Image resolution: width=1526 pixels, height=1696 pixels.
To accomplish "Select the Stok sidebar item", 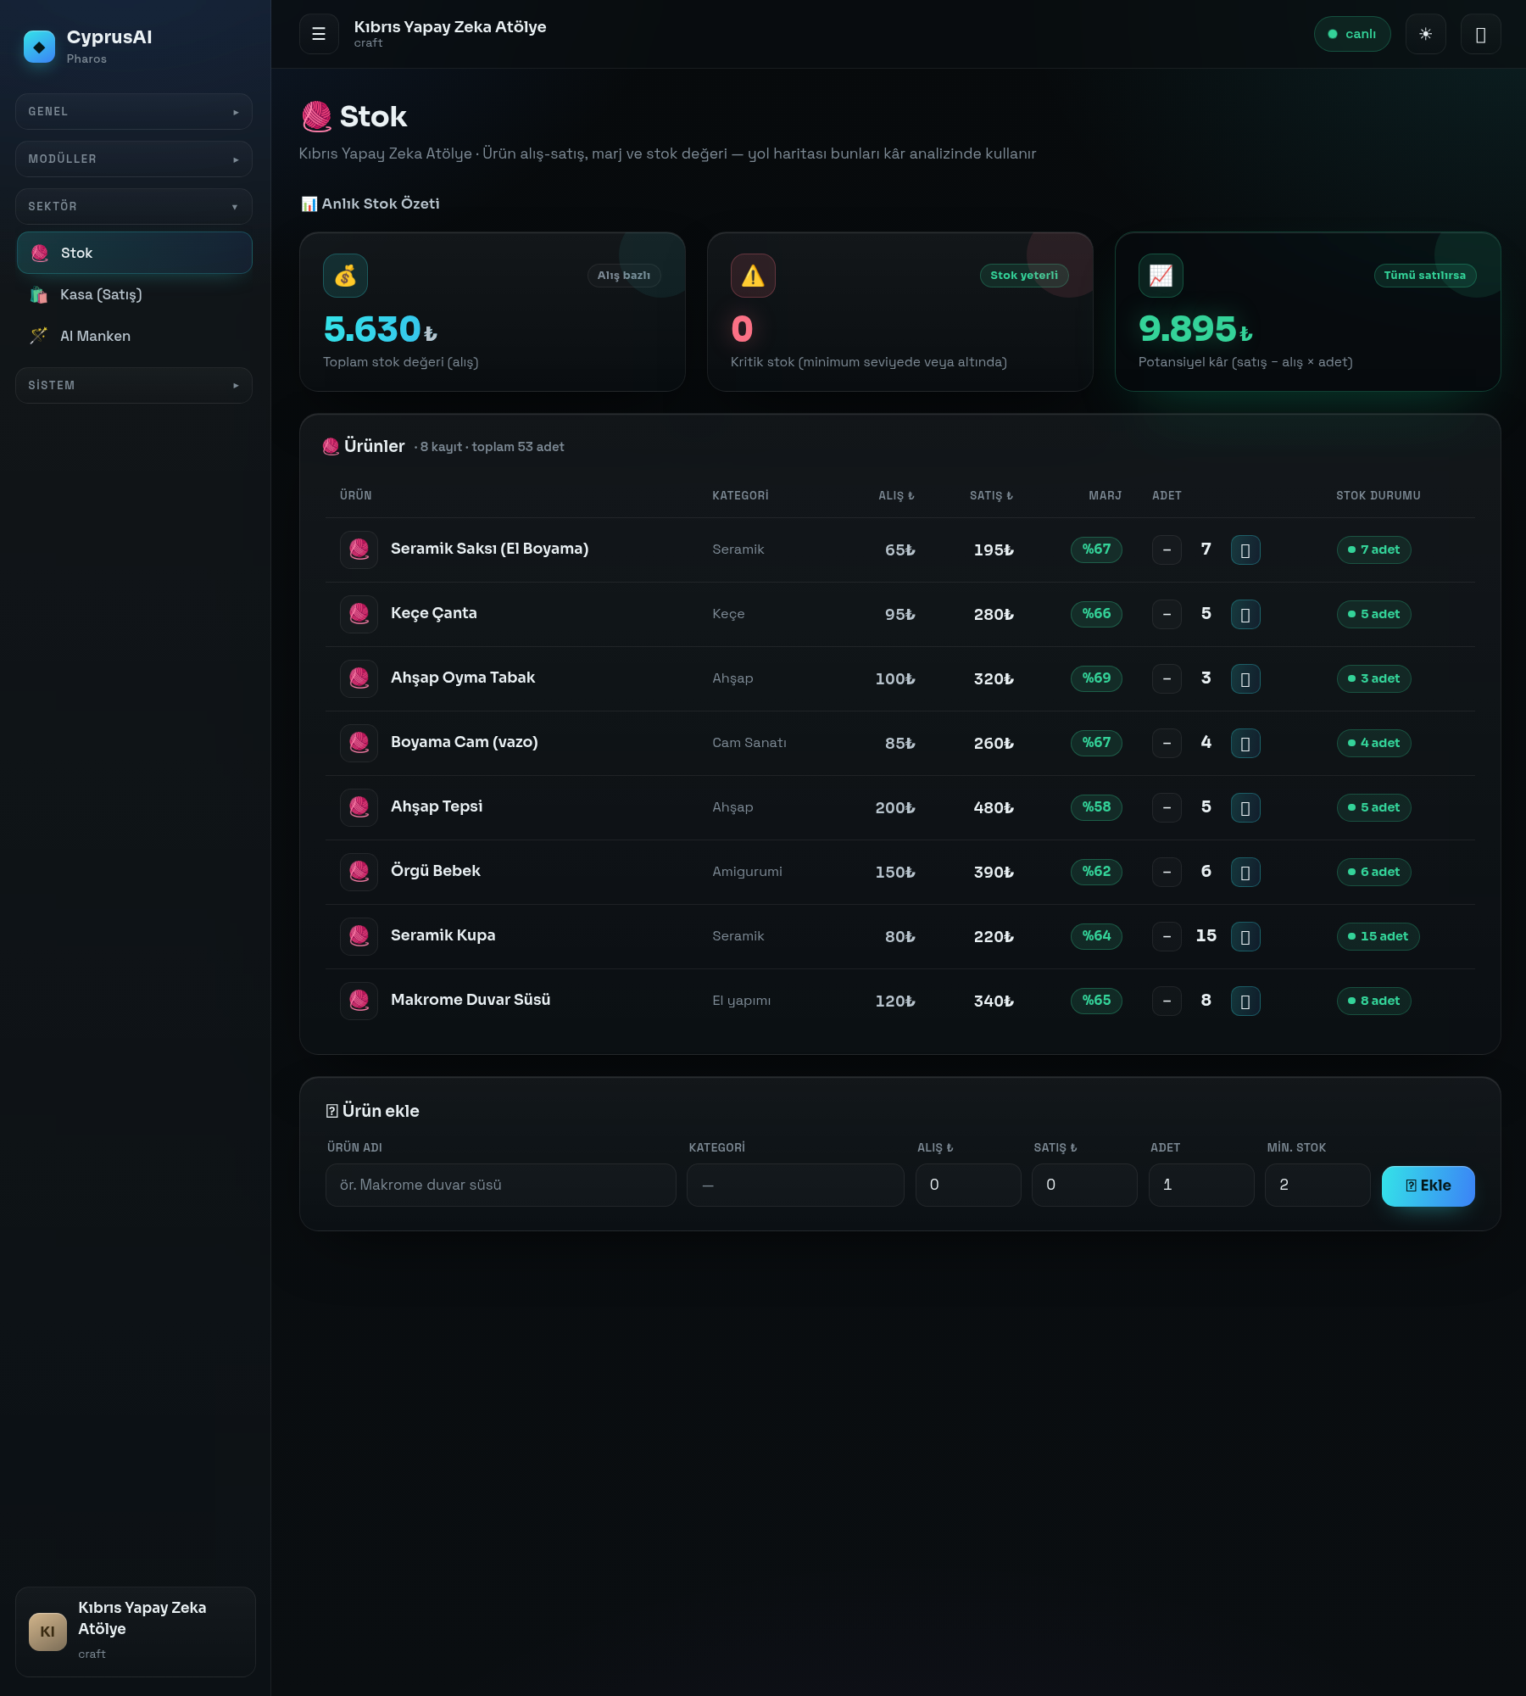I will pyautogui.click(x=134, y=253).
